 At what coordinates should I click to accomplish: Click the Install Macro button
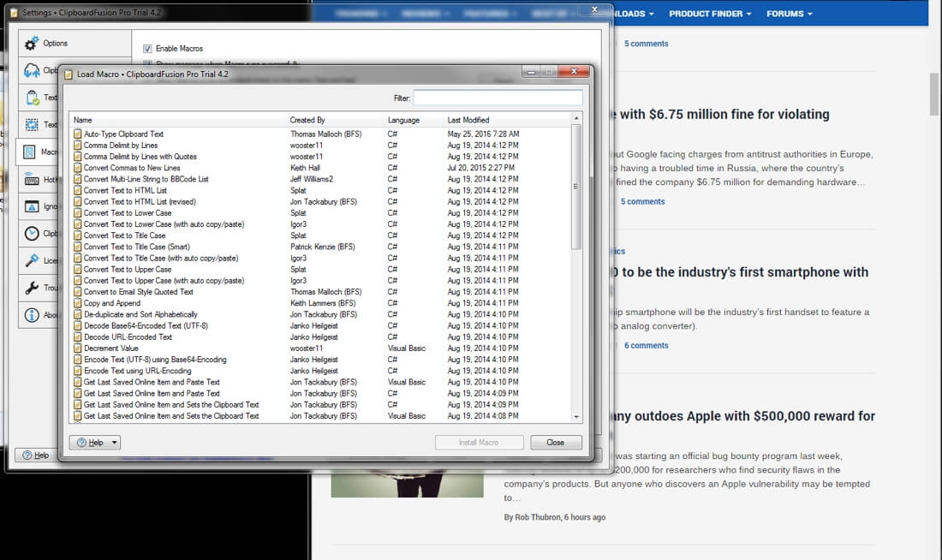point(479,443)
